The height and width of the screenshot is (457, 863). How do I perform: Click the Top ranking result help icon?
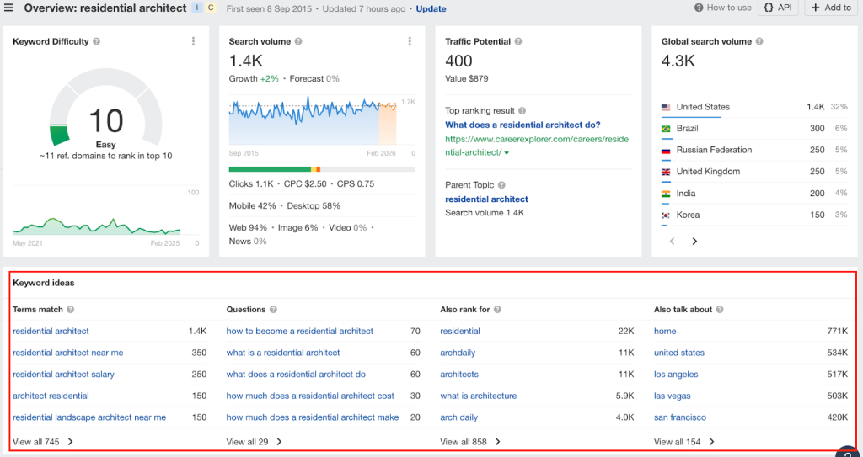pos(523,111)
